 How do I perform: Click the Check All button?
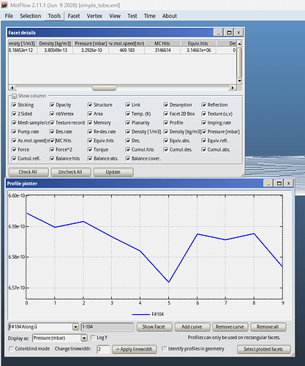pyautogui.click(x=29, y=172)
